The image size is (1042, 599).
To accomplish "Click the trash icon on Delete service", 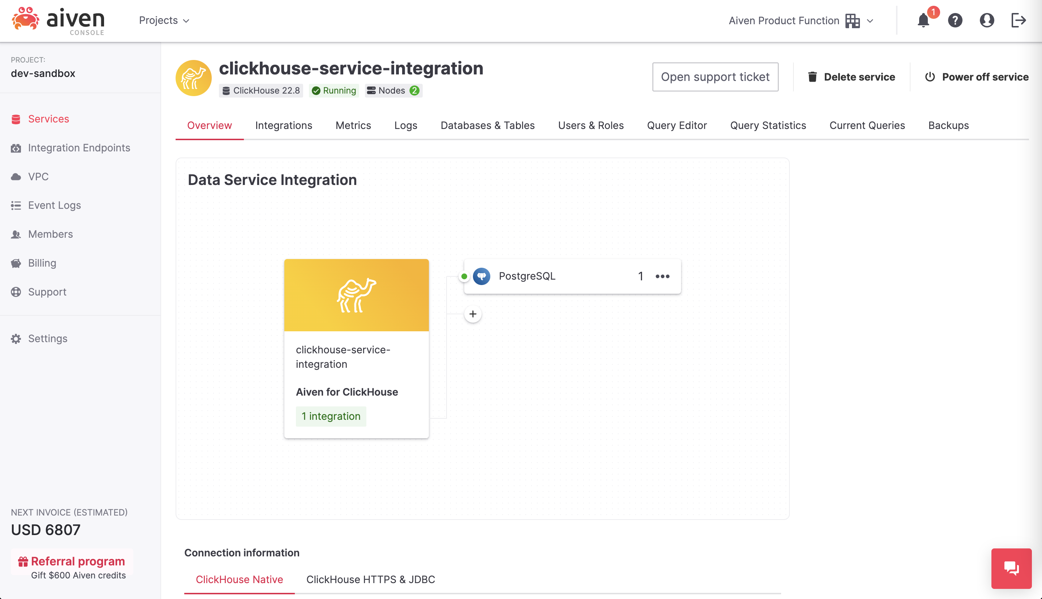I will (x=812, y=77).
